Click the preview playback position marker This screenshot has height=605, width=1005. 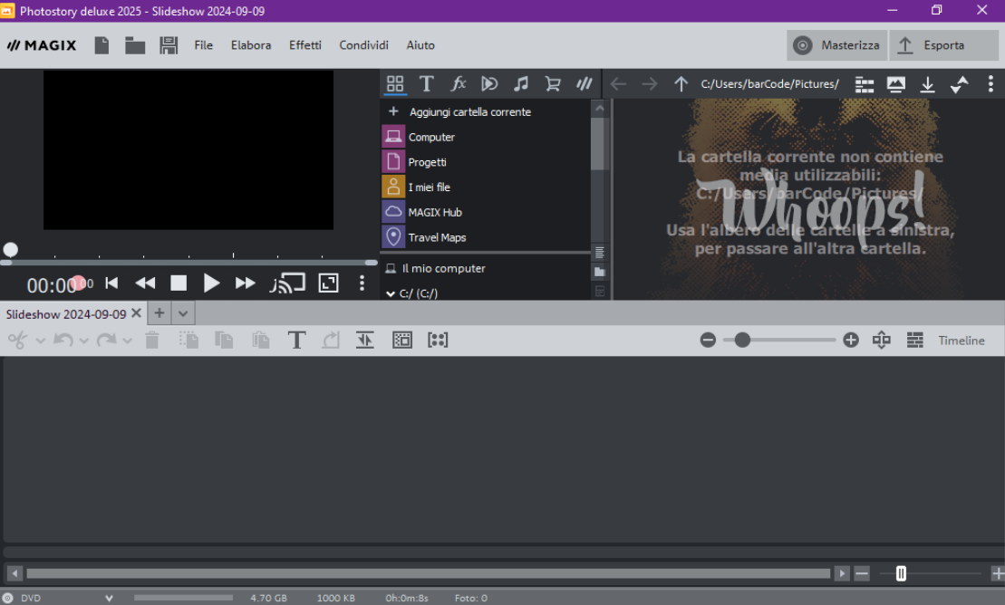click(10, 249)
